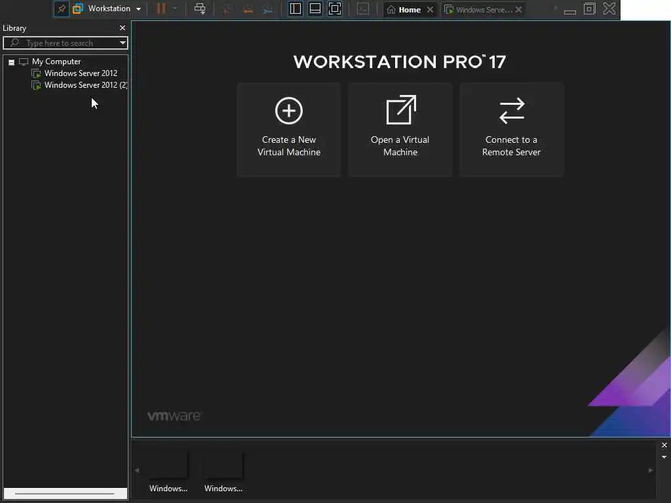Close the Windows Serve... tab
Image resolution: width=671 pixels, height=503 pixels.
click(519, 9)
